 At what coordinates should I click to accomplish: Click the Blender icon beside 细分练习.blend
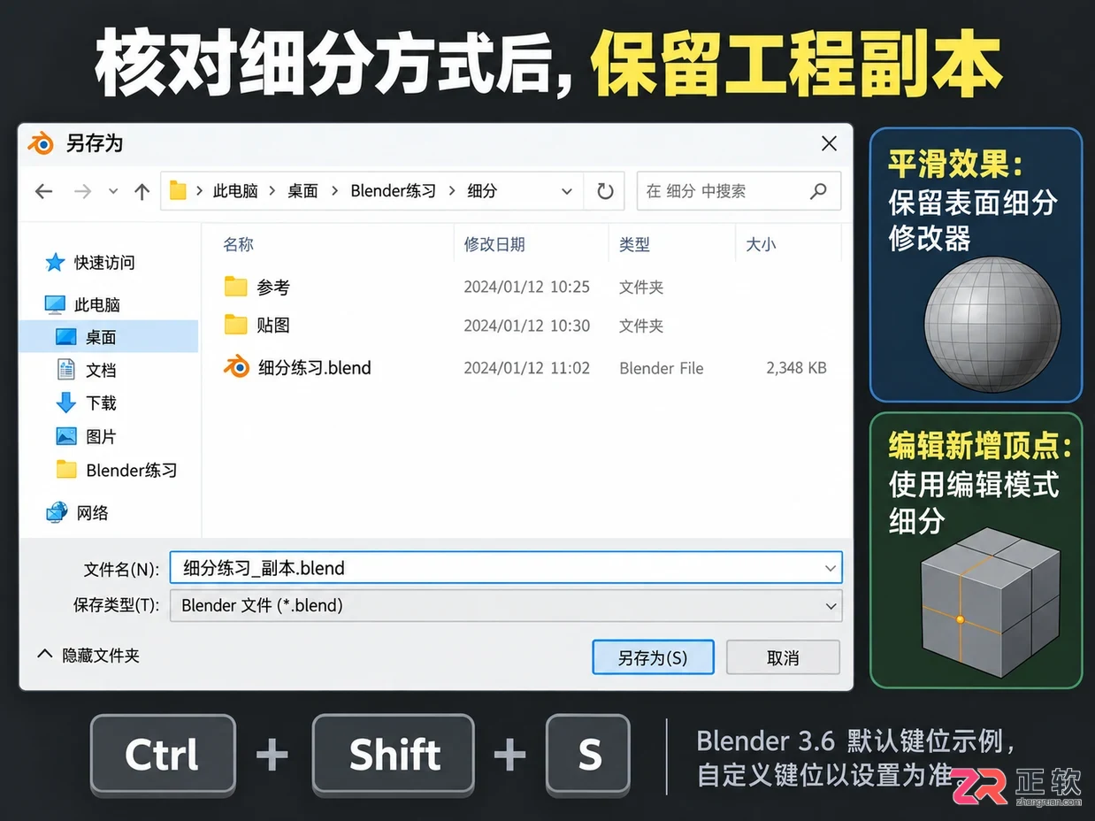tap(237, 367)
